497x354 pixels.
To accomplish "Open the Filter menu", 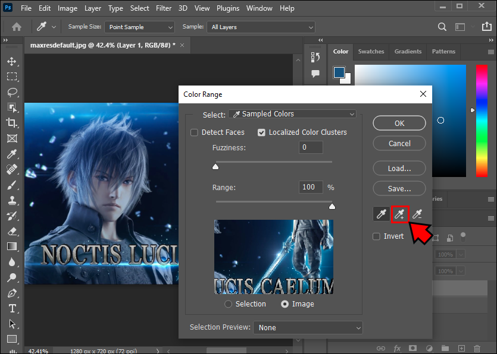I will (164, 8).
